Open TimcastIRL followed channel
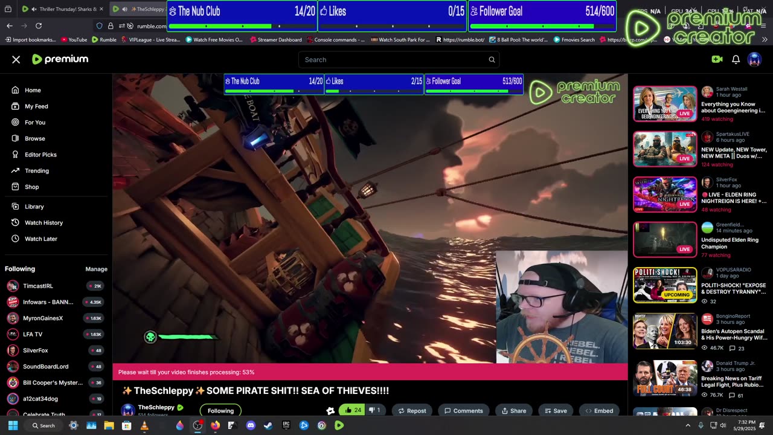The height and width of the screenshot is (435, 773). click(56, 286)
